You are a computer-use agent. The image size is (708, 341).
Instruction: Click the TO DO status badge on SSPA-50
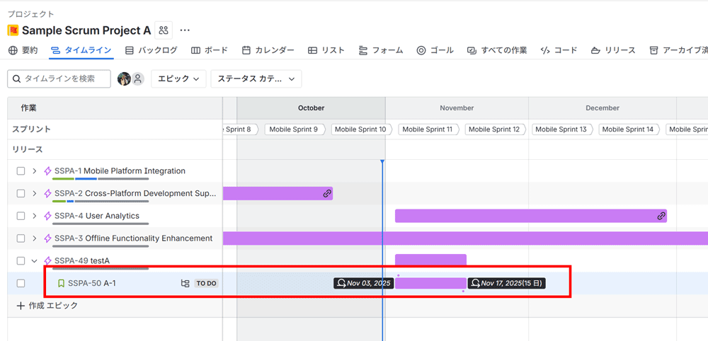click(x=206, y=283)
